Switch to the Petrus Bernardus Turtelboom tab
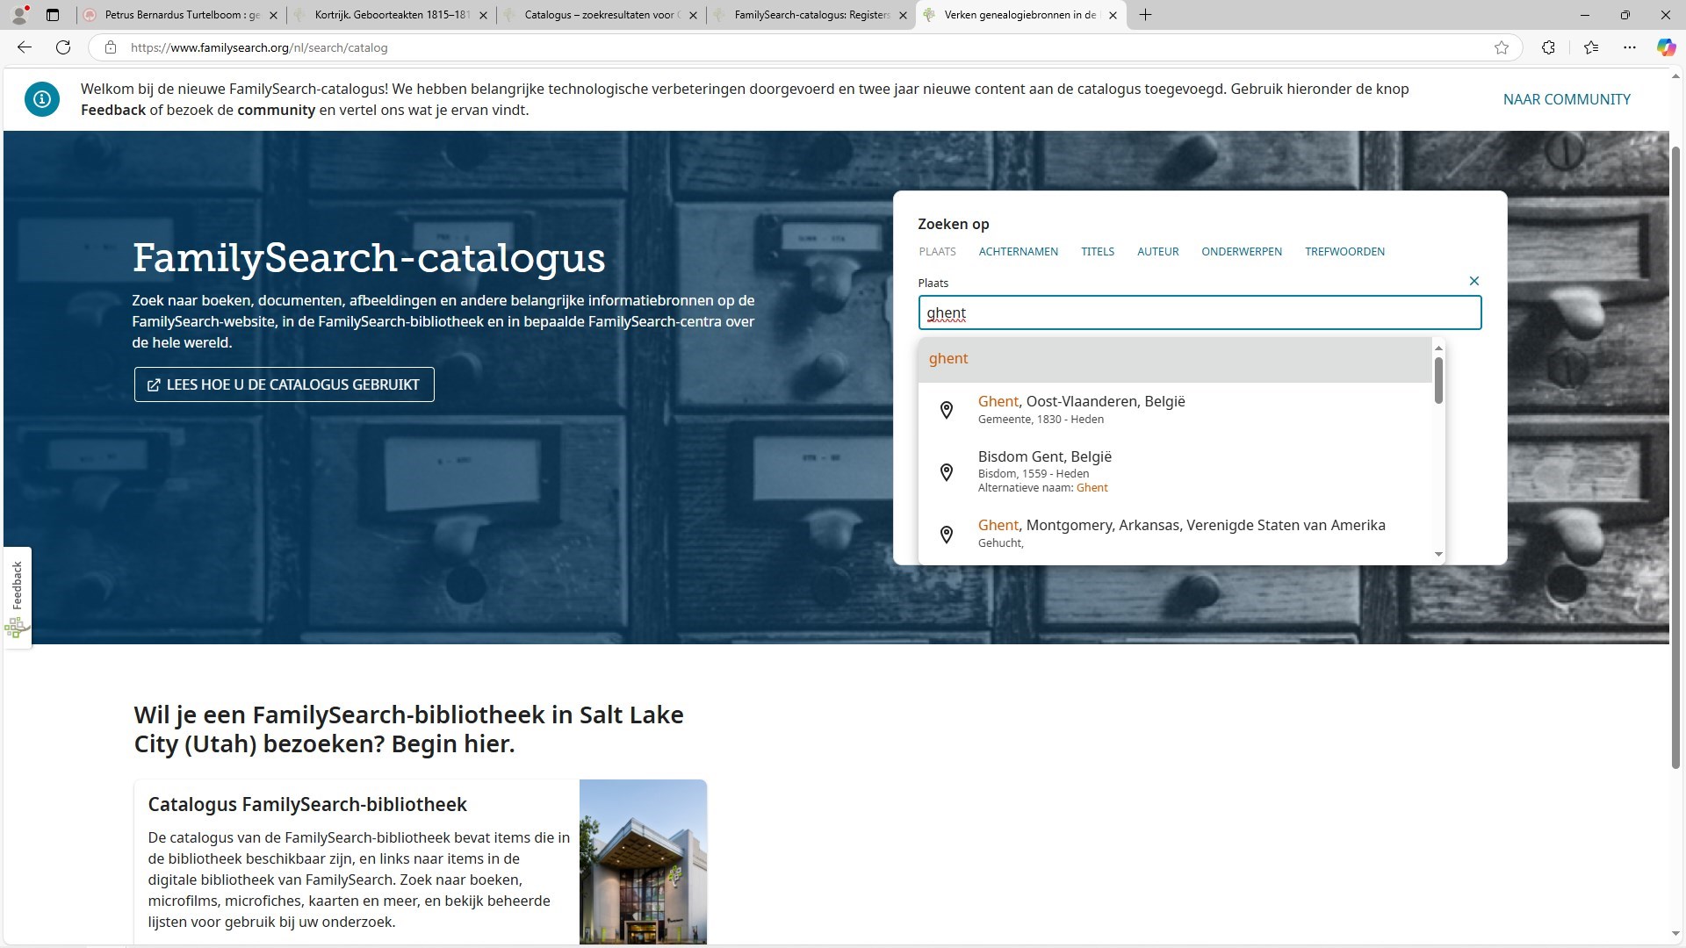The image size is (1686, 948). (182, 15)
